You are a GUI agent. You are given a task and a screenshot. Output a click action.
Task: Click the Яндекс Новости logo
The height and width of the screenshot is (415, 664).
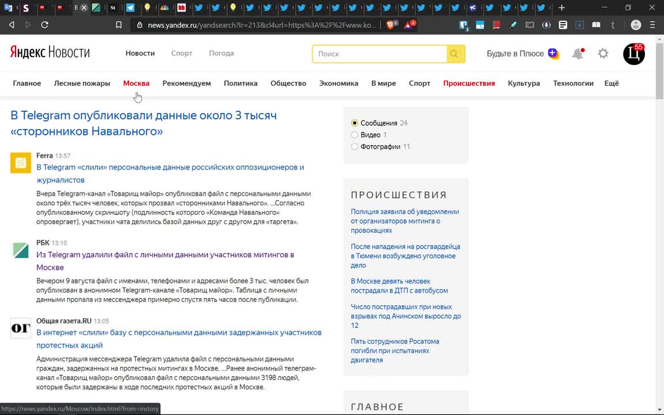pos(50,52)
